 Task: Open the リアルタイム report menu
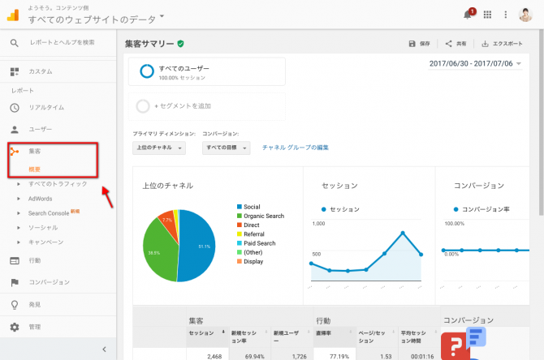click(x=46, y=108)
